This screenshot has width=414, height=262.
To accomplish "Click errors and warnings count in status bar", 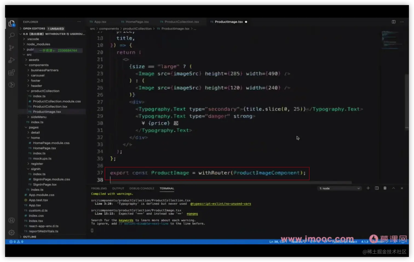I will 16,242.
